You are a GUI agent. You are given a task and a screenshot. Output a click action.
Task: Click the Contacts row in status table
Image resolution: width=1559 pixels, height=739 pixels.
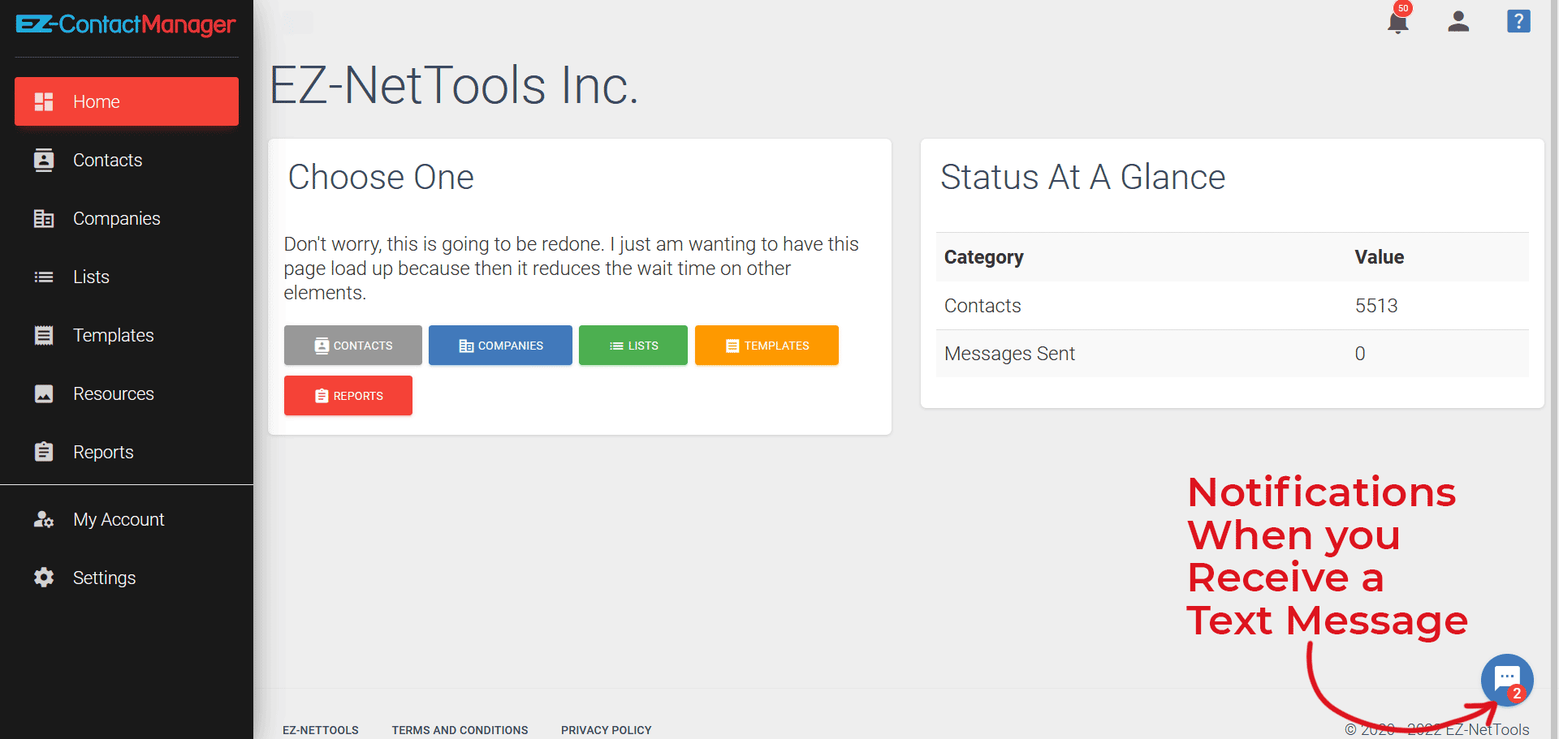tap(1233, 306)
